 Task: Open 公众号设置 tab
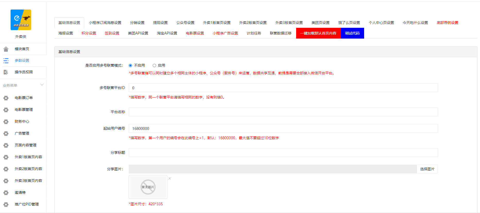pos(185,23)
